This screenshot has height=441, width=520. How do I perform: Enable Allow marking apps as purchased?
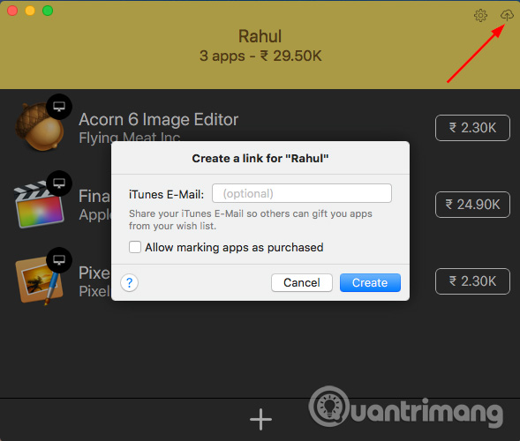tap(135, 247)
